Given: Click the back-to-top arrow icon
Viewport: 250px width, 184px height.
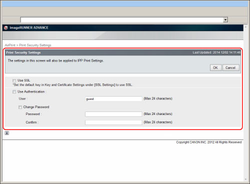Looking at the screenshot, I should pos(7,133).
